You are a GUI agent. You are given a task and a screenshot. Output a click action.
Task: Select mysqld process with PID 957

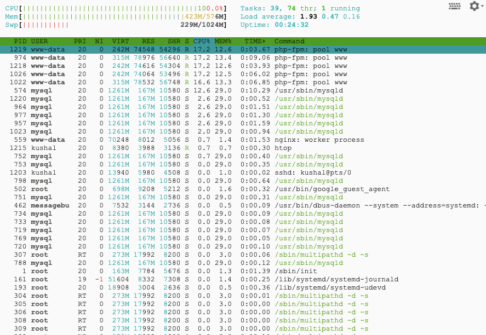click(243, 123)
